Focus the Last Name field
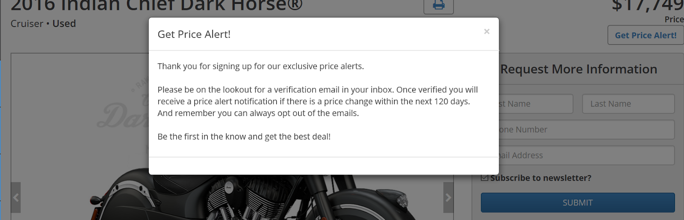684x220 pixels. pyautogui.click(x=628, y=104)
